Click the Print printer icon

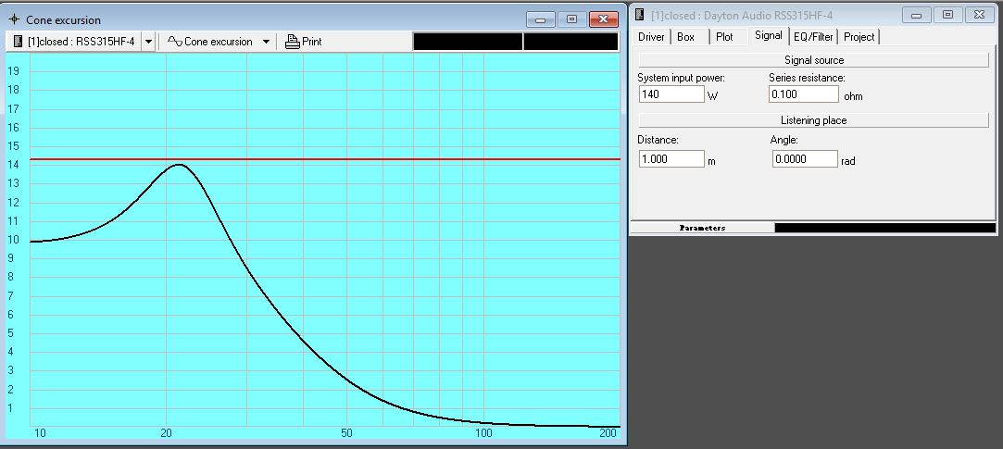293,42
